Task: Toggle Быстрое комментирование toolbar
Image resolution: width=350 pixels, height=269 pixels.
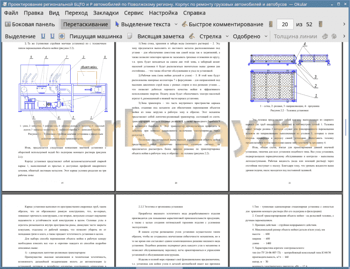Action: tap(223, 24)
